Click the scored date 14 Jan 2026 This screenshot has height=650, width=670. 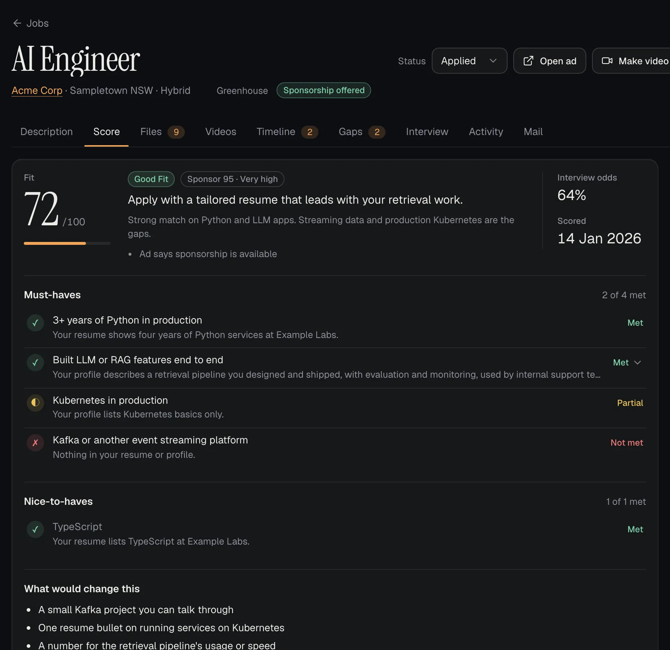[599, 239]
